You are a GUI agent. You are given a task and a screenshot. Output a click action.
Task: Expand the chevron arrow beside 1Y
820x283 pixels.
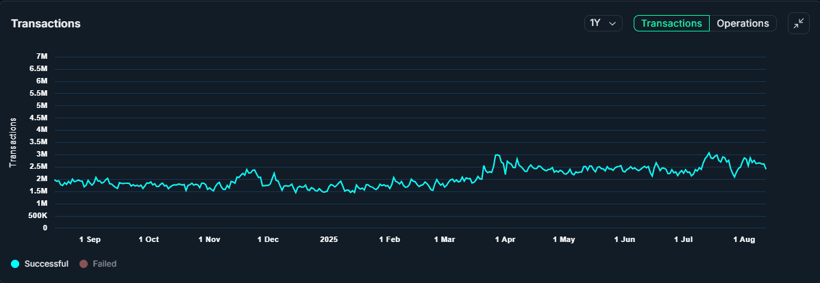(613, 24)
